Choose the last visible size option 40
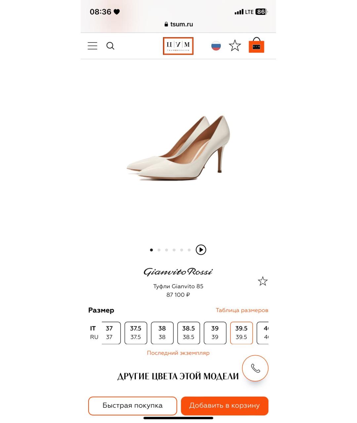 point(266,333)
